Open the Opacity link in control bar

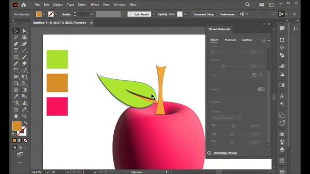coord(163,14)
